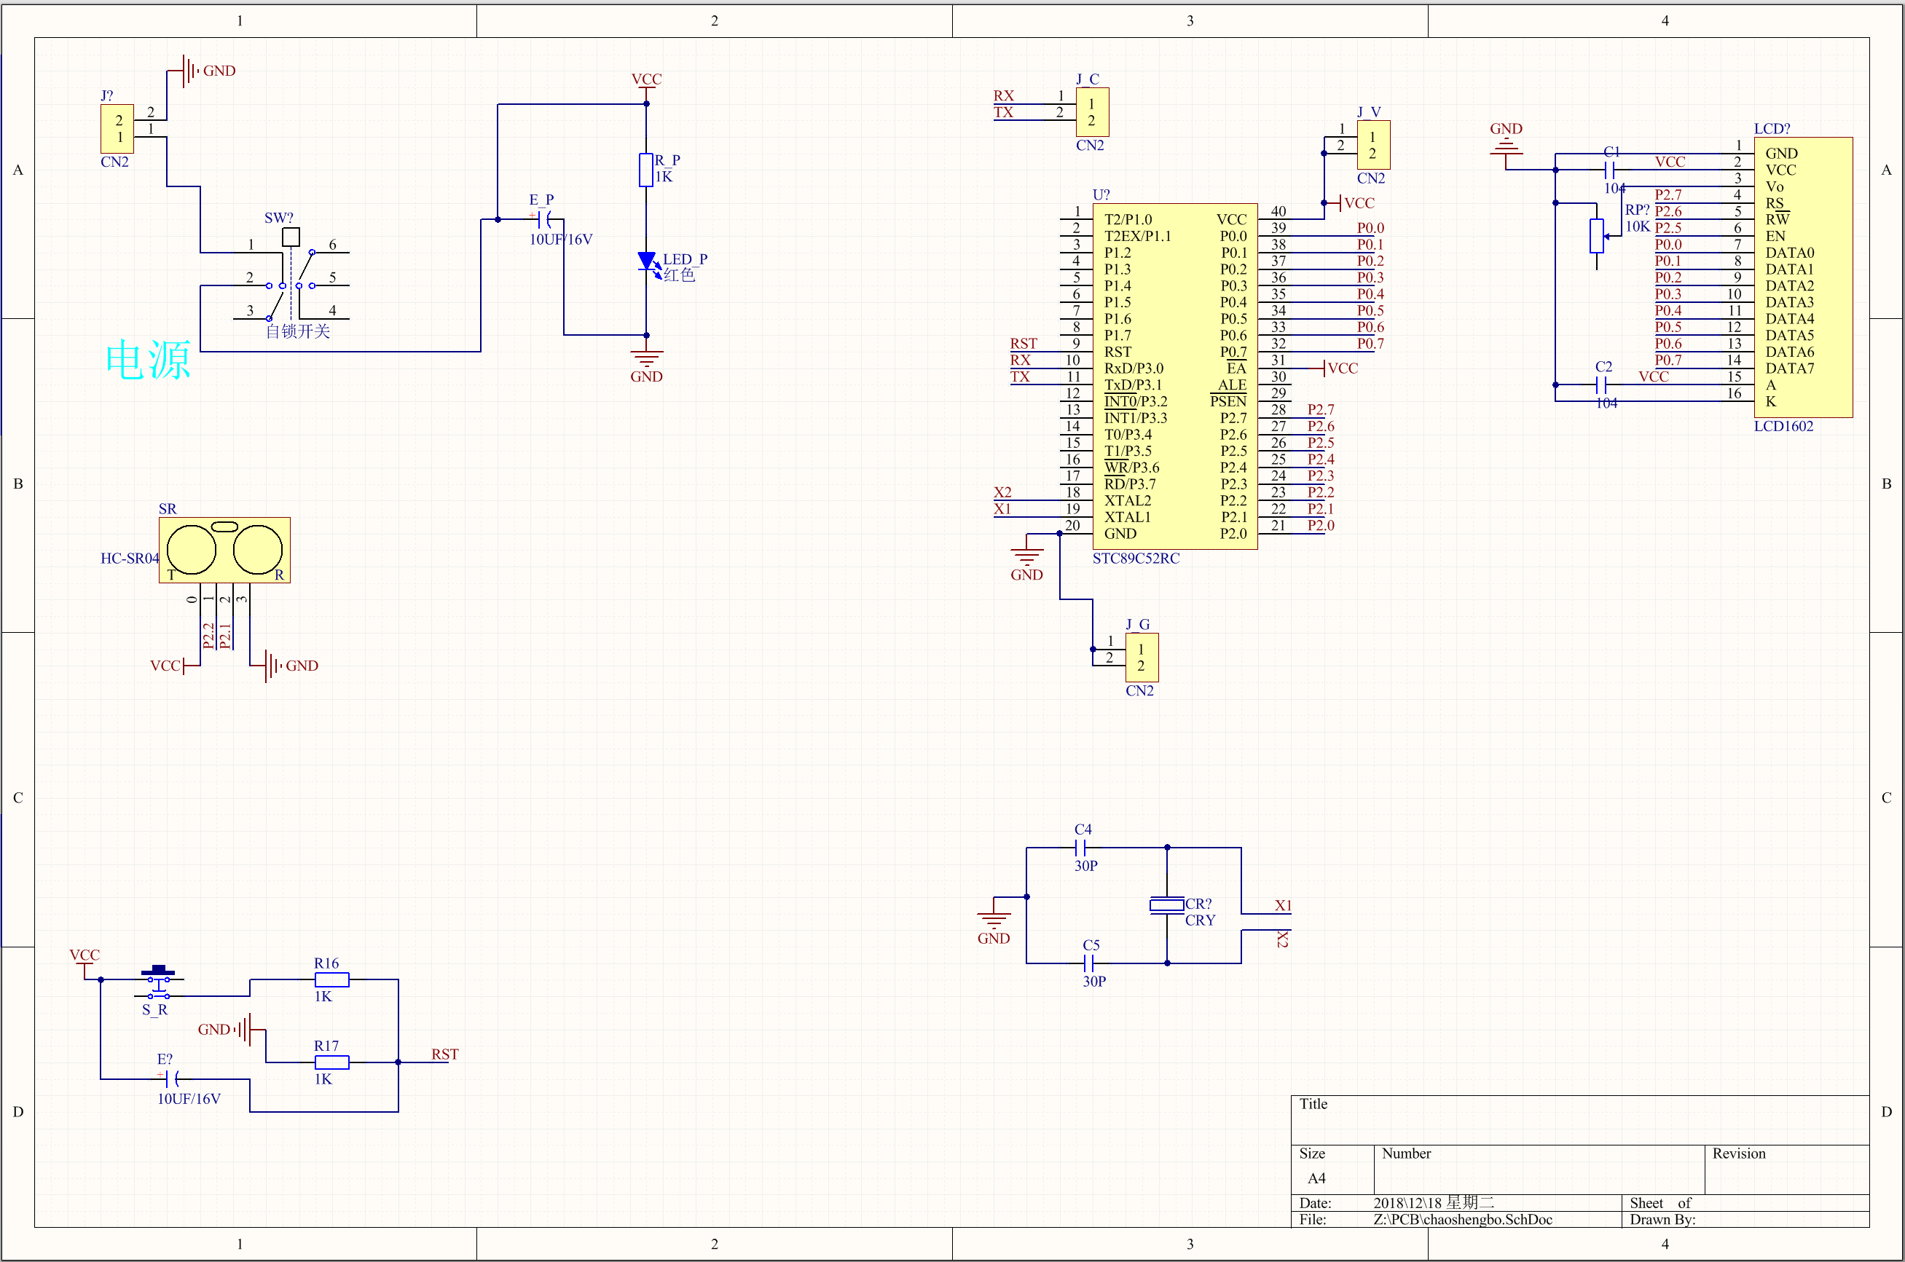The width and height of the screenshot is (1905, 1262).
Task: Select the J? power input connector
Action: tap(117, 129)
